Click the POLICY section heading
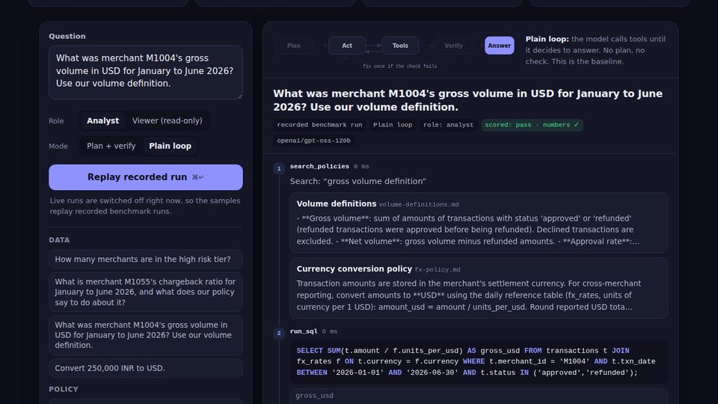Viewport: 718px width, 404px height. click(x=64, y=389)
